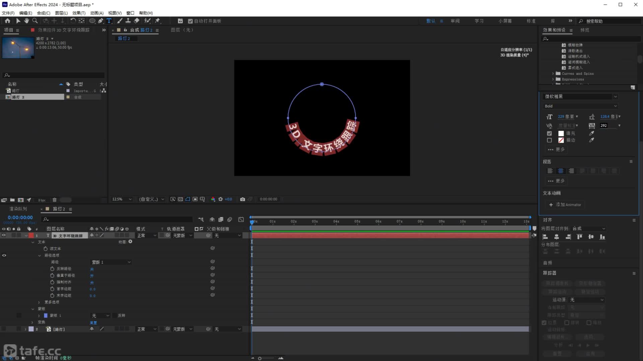This screenshot has width=643, height=361.
Task: Switch to the Review workspace
Action: (455, 21)
